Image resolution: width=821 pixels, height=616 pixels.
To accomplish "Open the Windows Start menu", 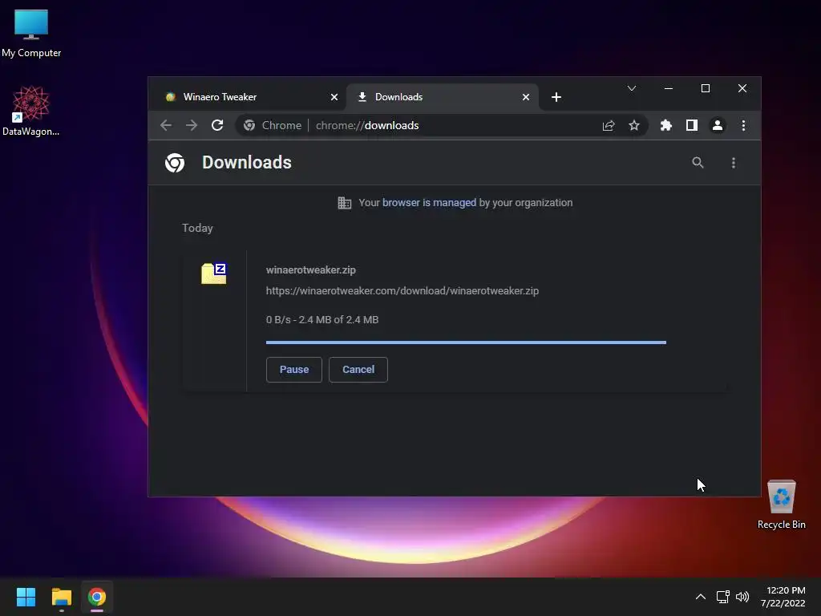I will pos(26,597).
